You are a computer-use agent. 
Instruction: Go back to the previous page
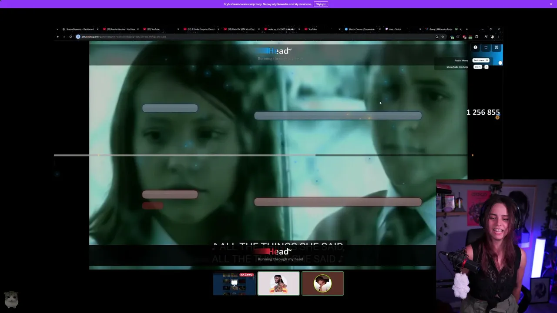click(58, 37)
